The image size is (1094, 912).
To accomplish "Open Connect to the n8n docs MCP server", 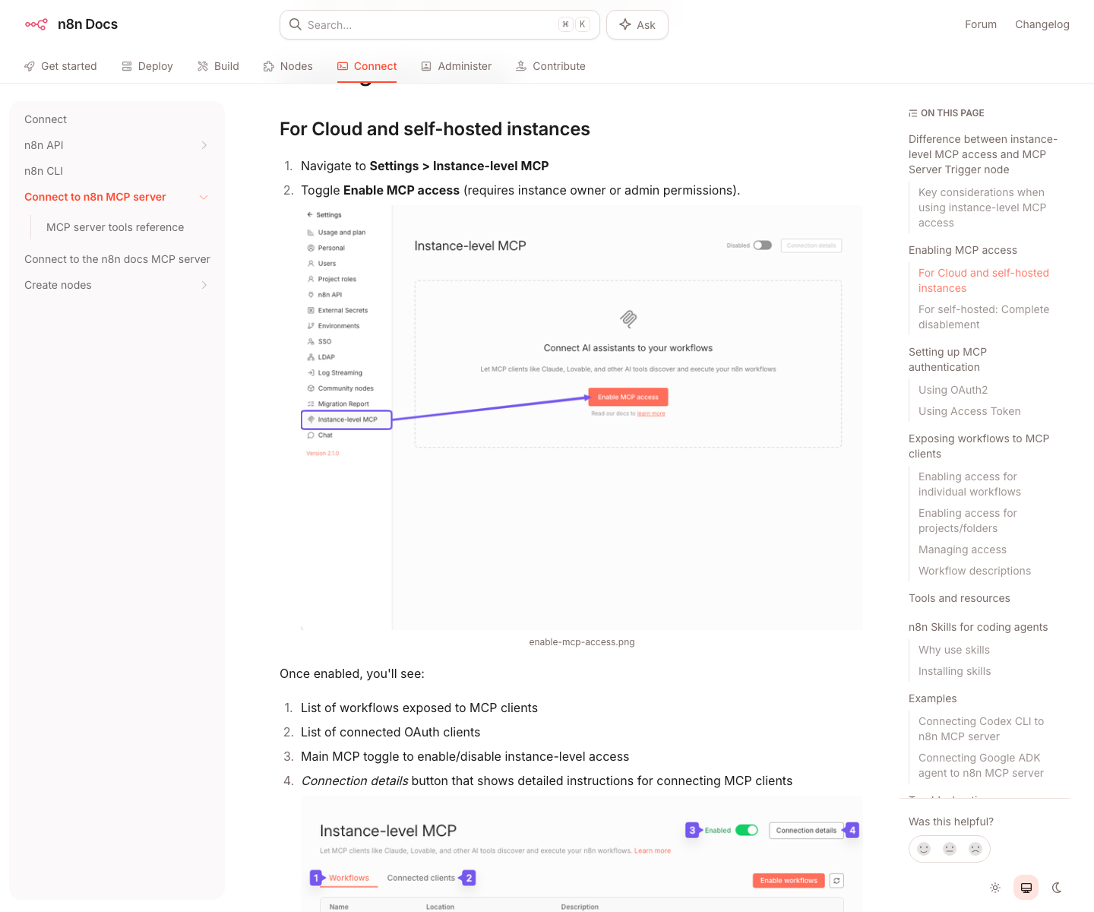I will click(x=117, y=259).
